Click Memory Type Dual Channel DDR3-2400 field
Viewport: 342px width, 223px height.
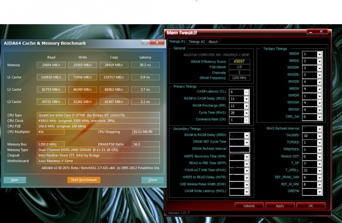tap(98, 150)
